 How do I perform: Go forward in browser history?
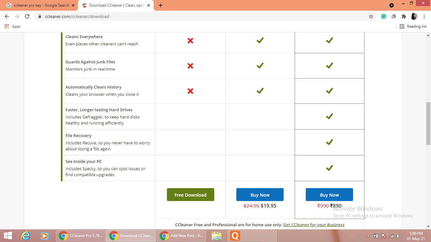(17, 16)
